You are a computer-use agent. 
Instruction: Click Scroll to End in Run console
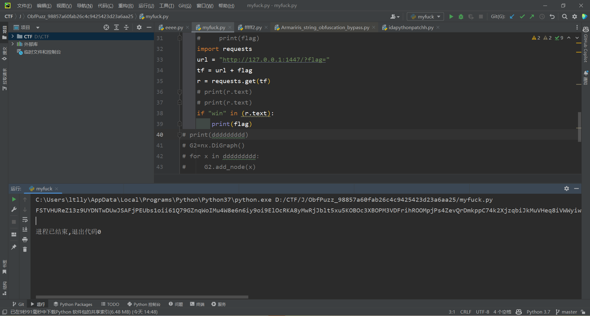click(x=25, y=229)
